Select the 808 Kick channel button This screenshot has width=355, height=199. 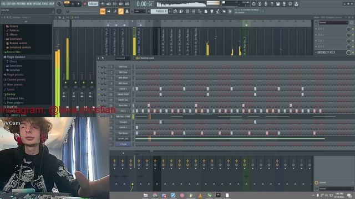123,67
